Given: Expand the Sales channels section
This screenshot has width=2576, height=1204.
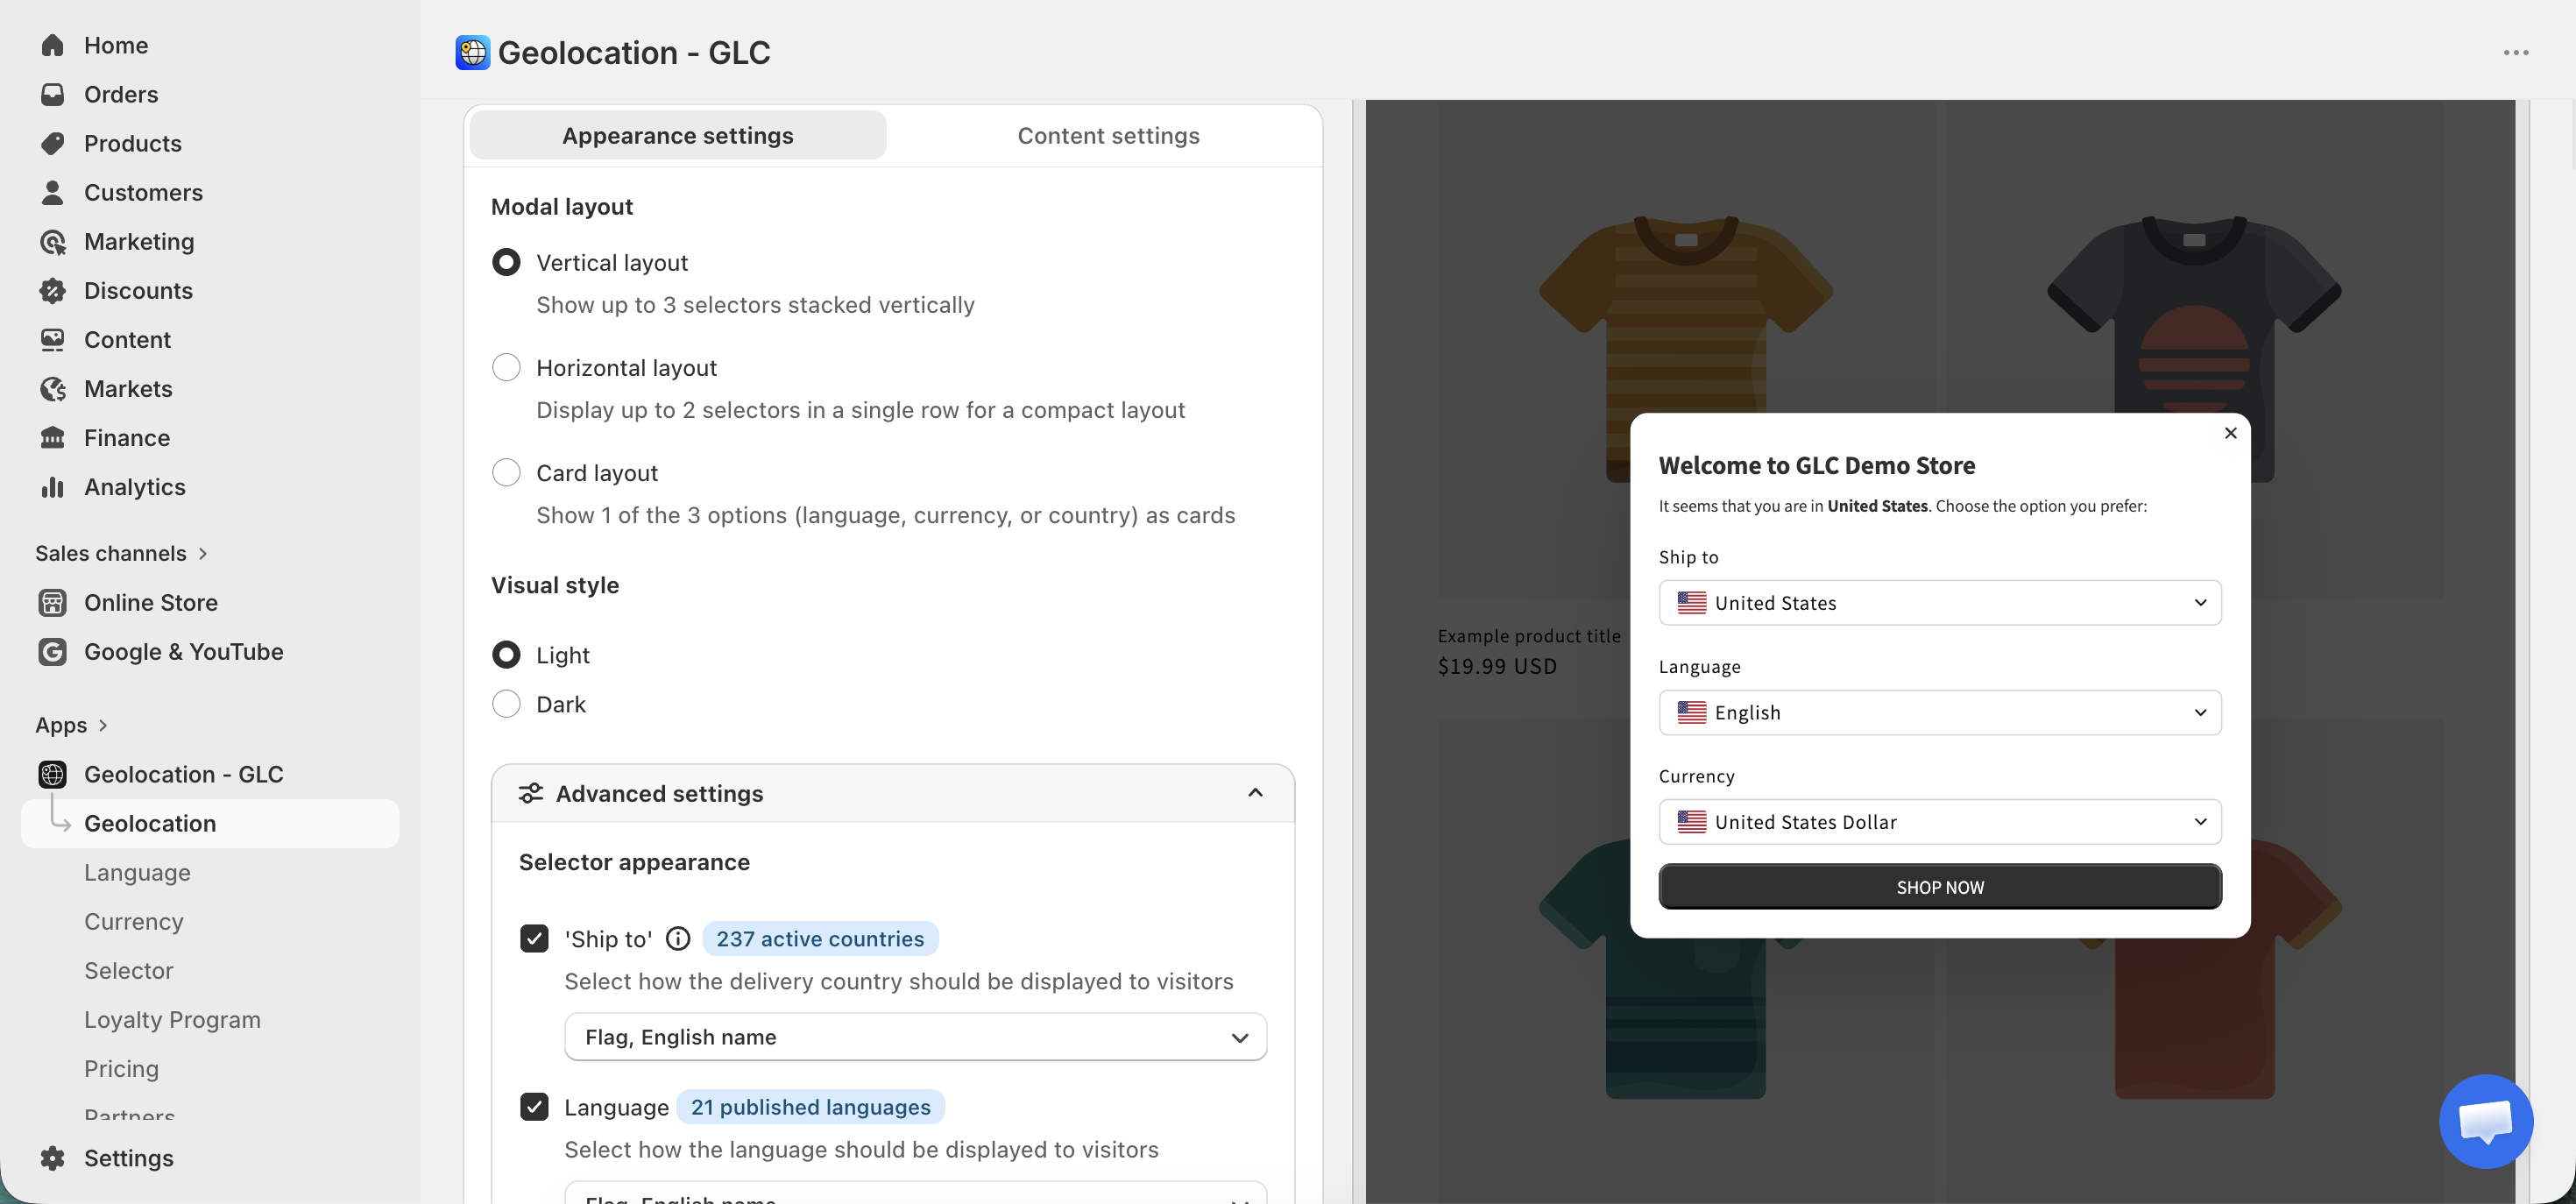Looking at the screenshot, I should tap(121, 553).
